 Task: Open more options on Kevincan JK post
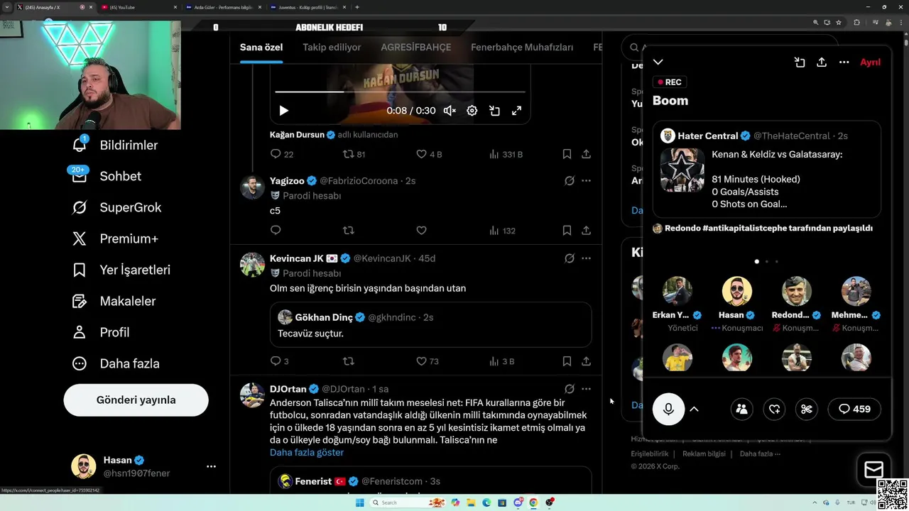click(x=586, y=258)
